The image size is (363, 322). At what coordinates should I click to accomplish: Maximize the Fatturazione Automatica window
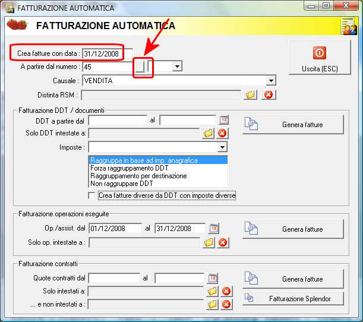[x=326, y=6]
